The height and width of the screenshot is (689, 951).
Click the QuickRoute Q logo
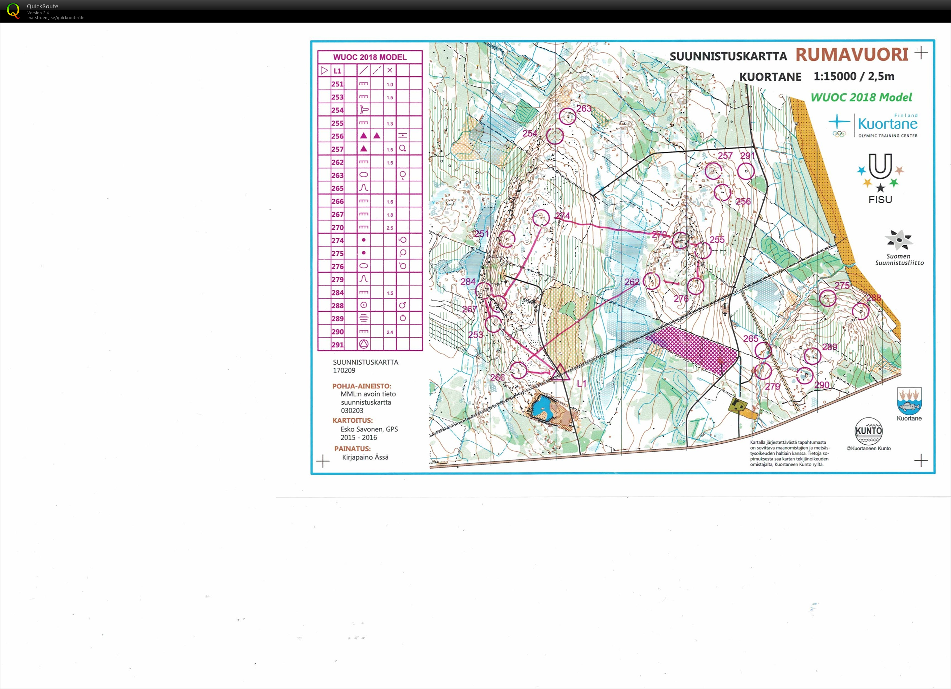coord(13,10)
